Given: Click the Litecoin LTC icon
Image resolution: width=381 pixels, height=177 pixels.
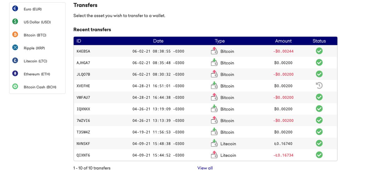Looking at the screenshot, I should (15, 61).
